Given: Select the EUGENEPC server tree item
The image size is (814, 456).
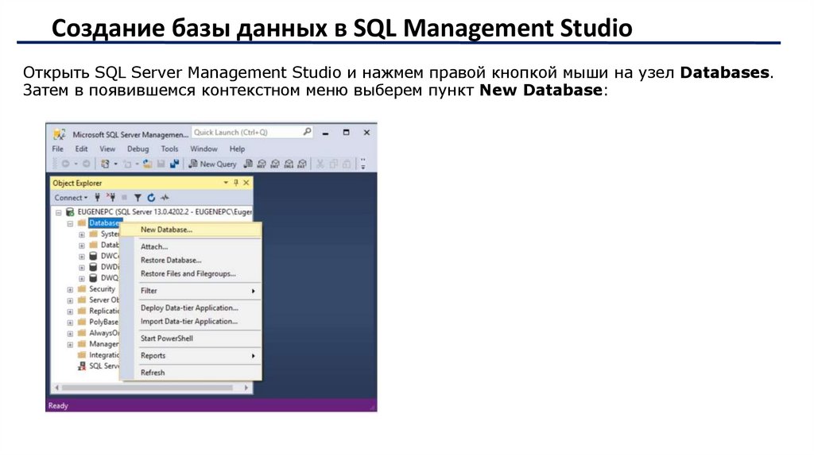Looking at the screenshot, I should [159, 211].
